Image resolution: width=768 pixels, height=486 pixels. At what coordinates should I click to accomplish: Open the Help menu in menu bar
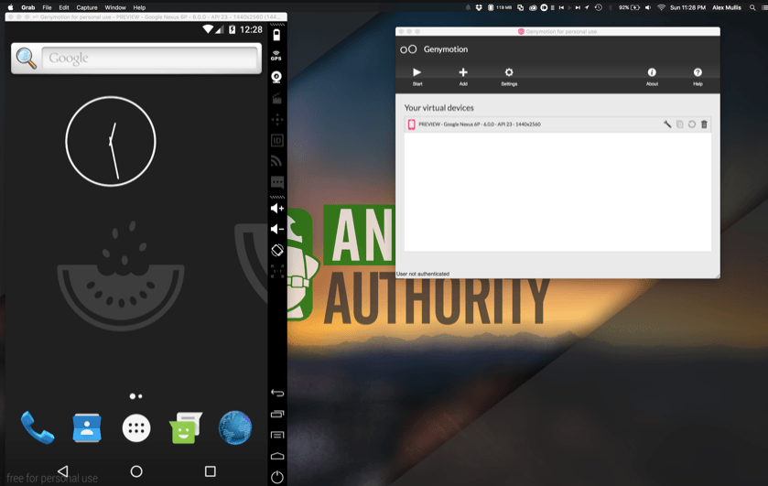pyautogui.click(x=139, y=7)
